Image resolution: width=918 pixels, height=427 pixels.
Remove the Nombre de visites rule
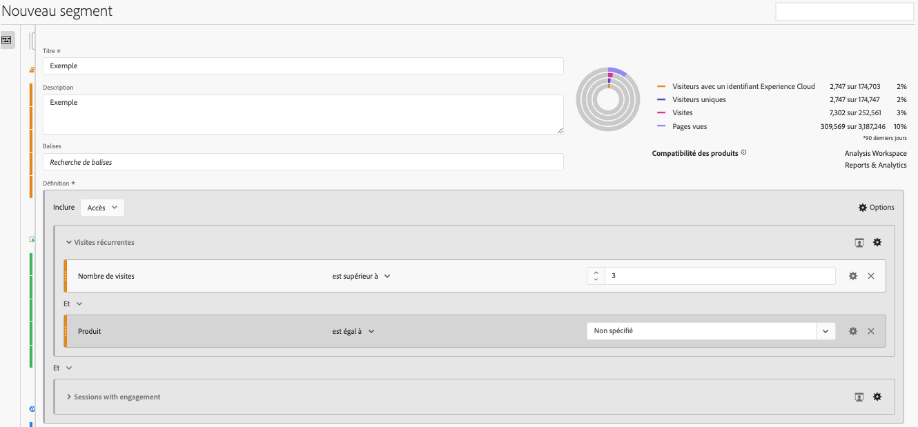[x=871, y=276]
